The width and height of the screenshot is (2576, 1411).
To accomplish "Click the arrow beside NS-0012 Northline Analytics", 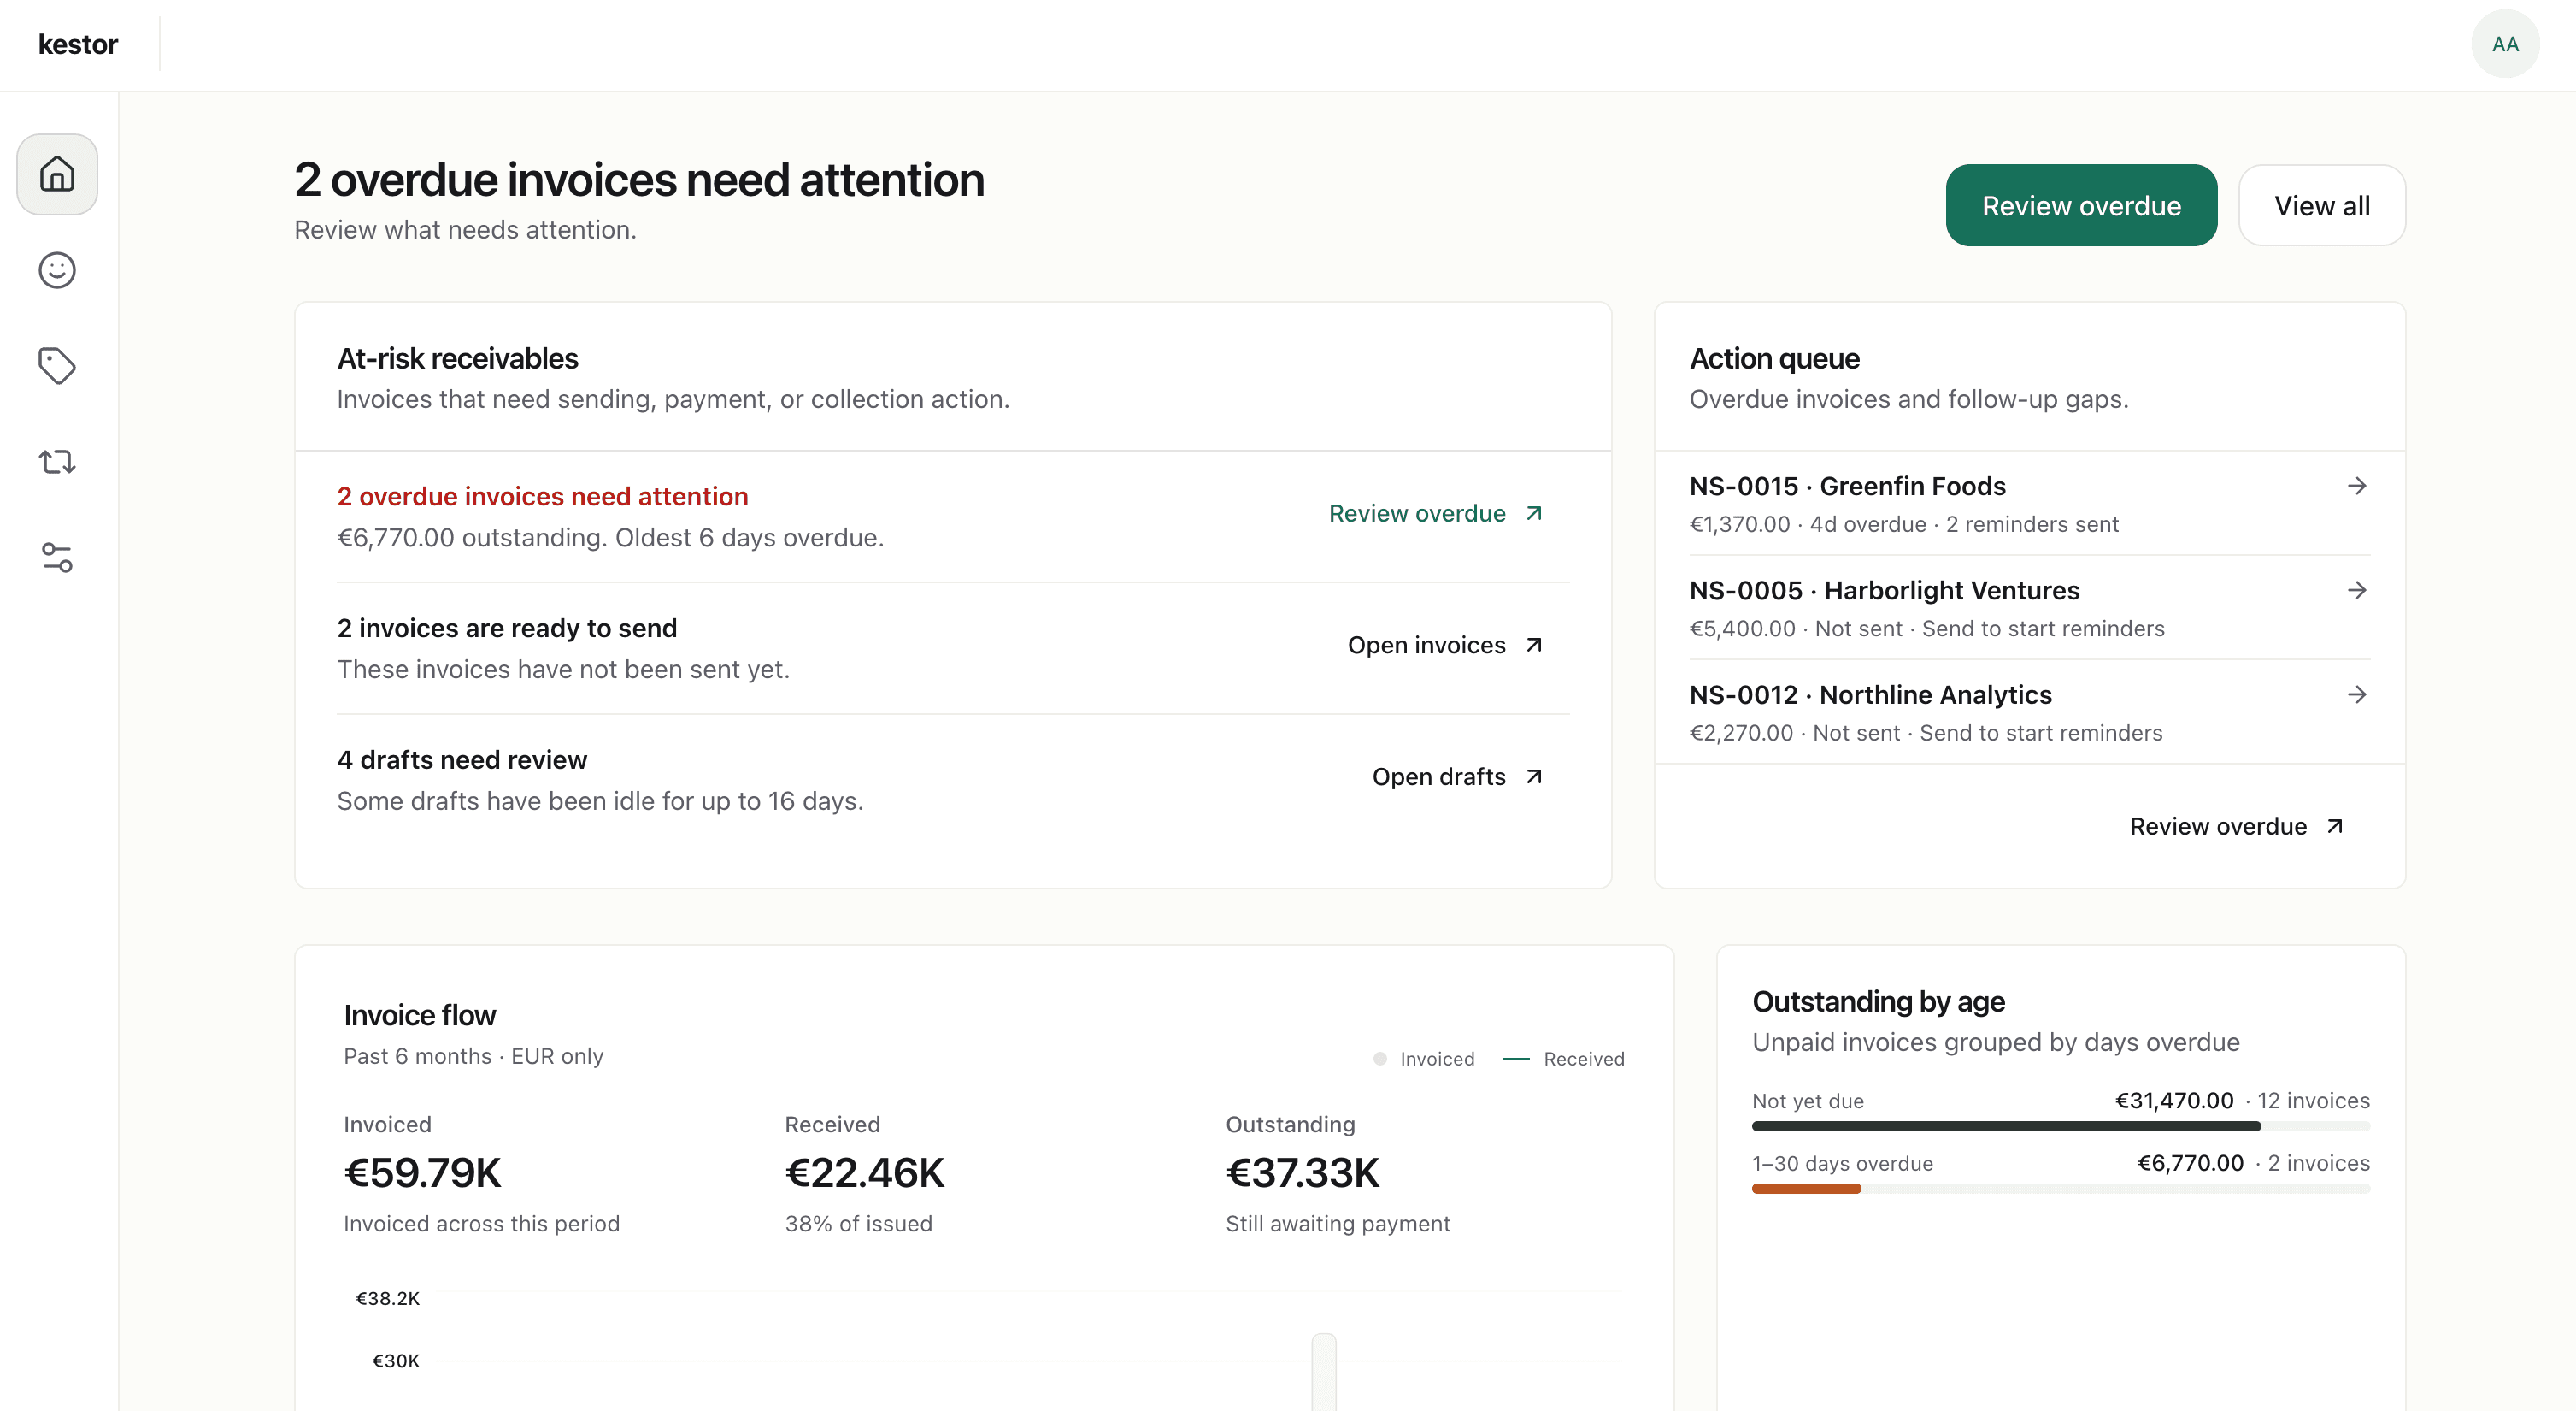I will [2357, 694].
